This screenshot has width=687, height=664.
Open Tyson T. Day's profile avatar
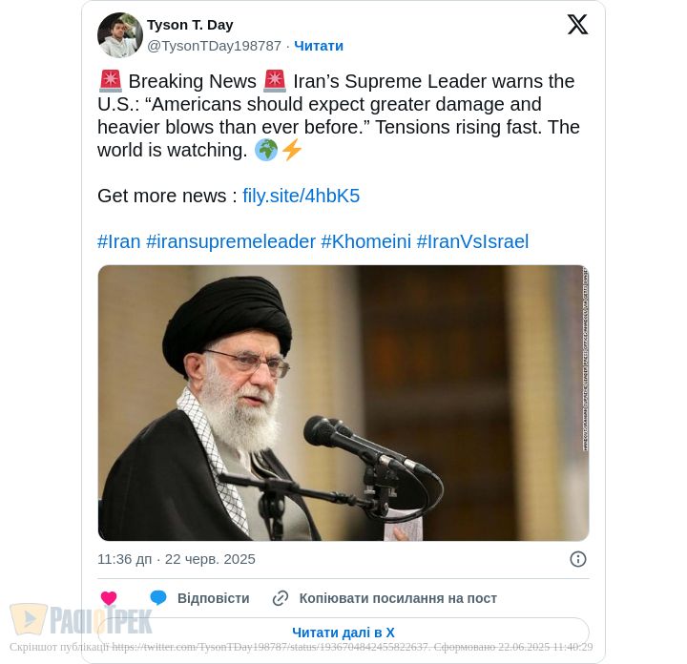pos(120,35)
